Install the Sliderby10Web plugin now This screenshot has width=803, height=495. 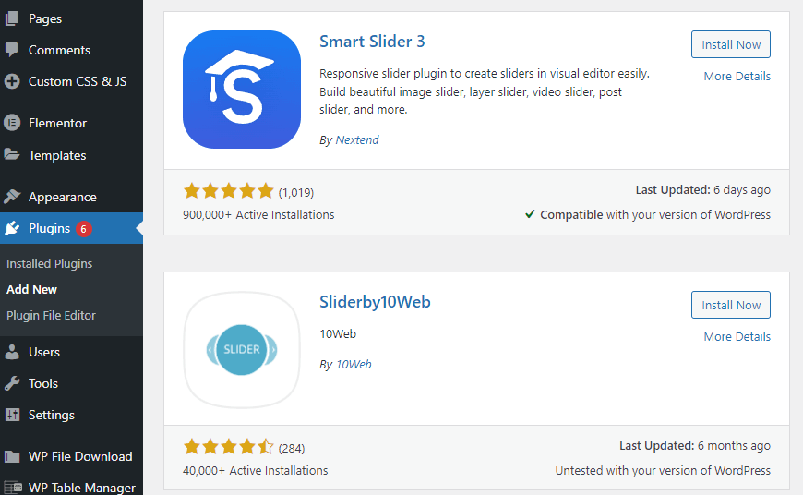pyautogui.click(x=731, y=305)
